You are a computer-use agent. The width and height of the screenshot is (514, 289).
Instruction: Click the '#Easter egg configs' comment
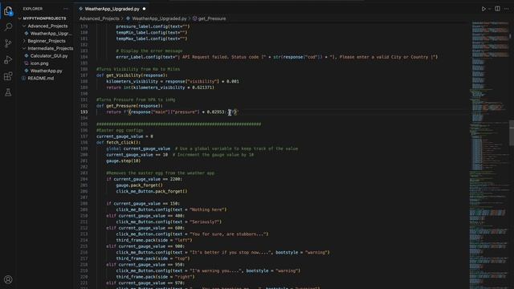pyautogui.click(x=120, y=130)
